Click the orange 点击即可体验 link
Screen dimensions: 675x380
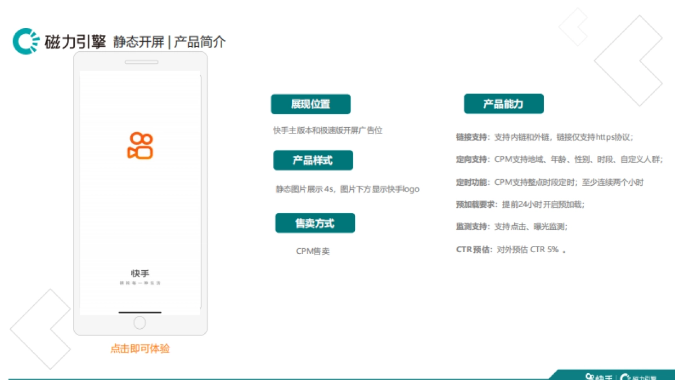point(140,348)
